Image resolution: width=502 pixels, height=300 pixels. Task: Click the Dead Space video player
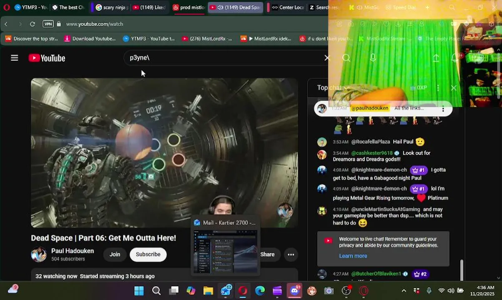click(x=164, y=153)
